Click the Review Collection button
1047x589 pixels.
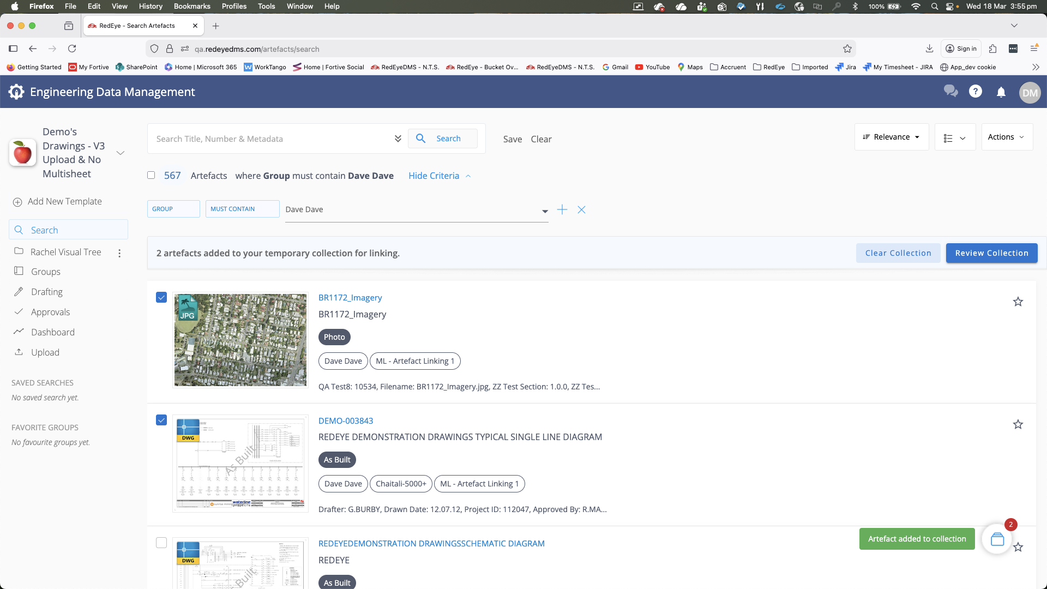click(x=991, y=253)
